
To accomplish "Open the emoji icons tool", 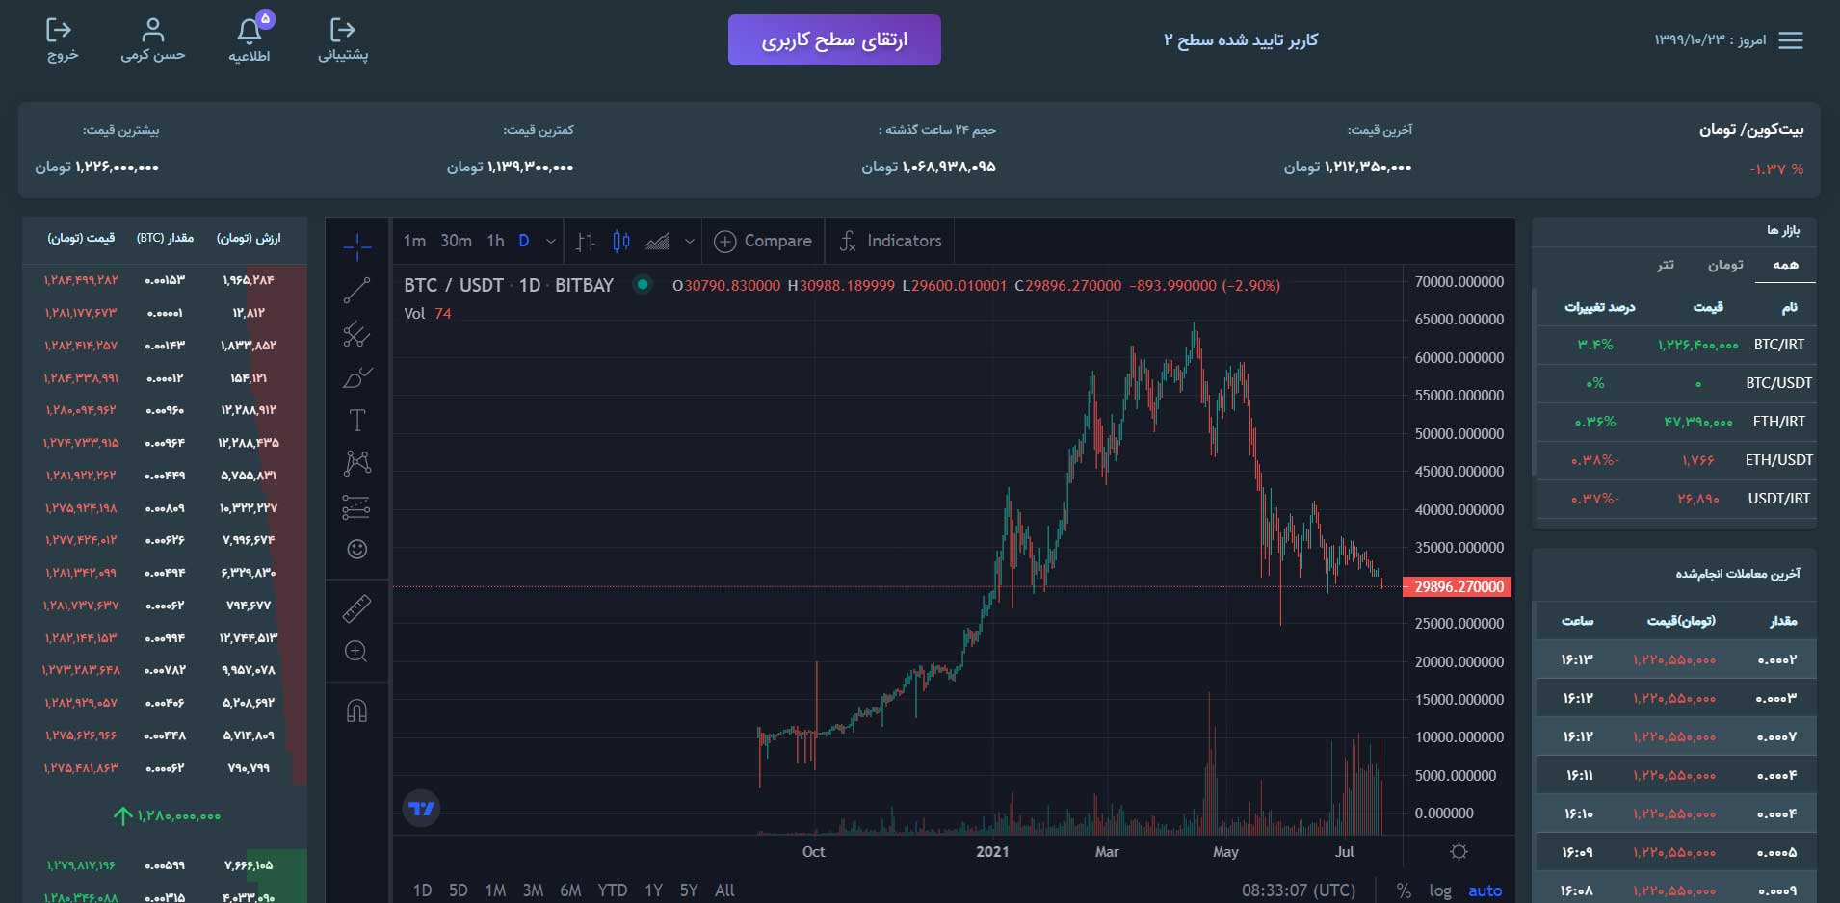I will click(x=357, y=549).
